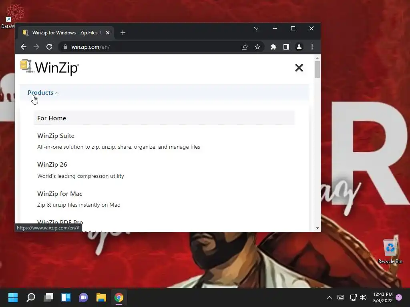This screenshot has height=307, width=410.
Task: Open the Windows Start menu
Action: coord(13,297)
